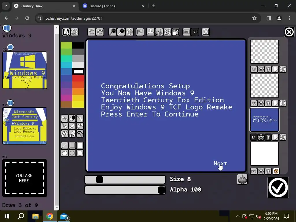Select the filled circle shape tool
This screenshot has height=222, width=296.
click(80, 153)
